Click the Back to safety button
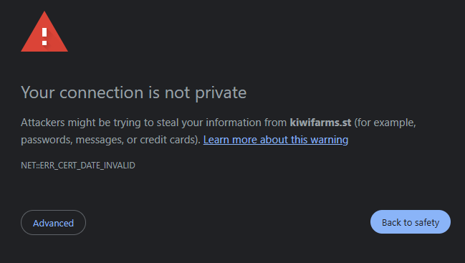The width and height of the screenshot is (465, 263). pos(411,221)
